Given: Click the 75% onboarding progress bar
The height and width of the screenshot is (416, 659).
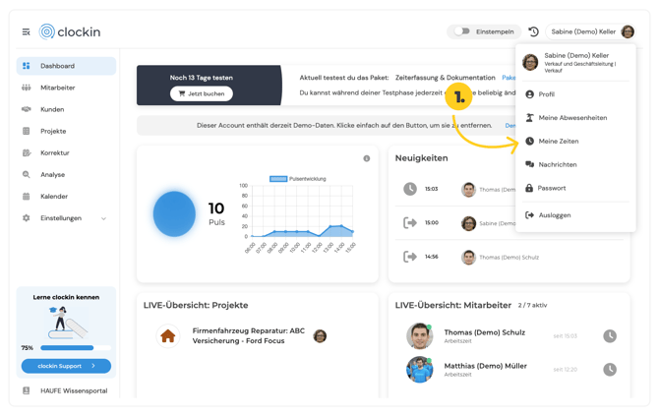Looking at the screenshot, I should click(x=76, y=348).
